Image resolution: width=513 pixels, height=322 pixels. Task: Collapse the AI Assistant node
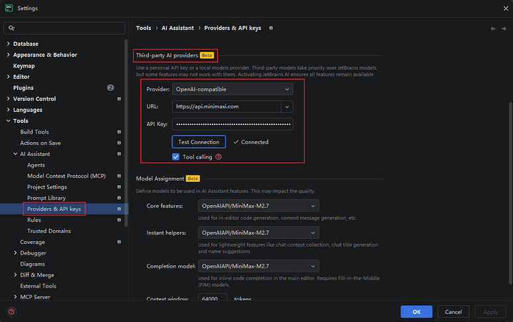(15, 153)
